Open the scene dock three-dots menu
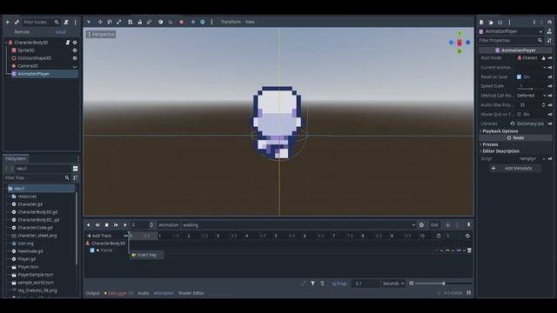 tap(76, 22)
